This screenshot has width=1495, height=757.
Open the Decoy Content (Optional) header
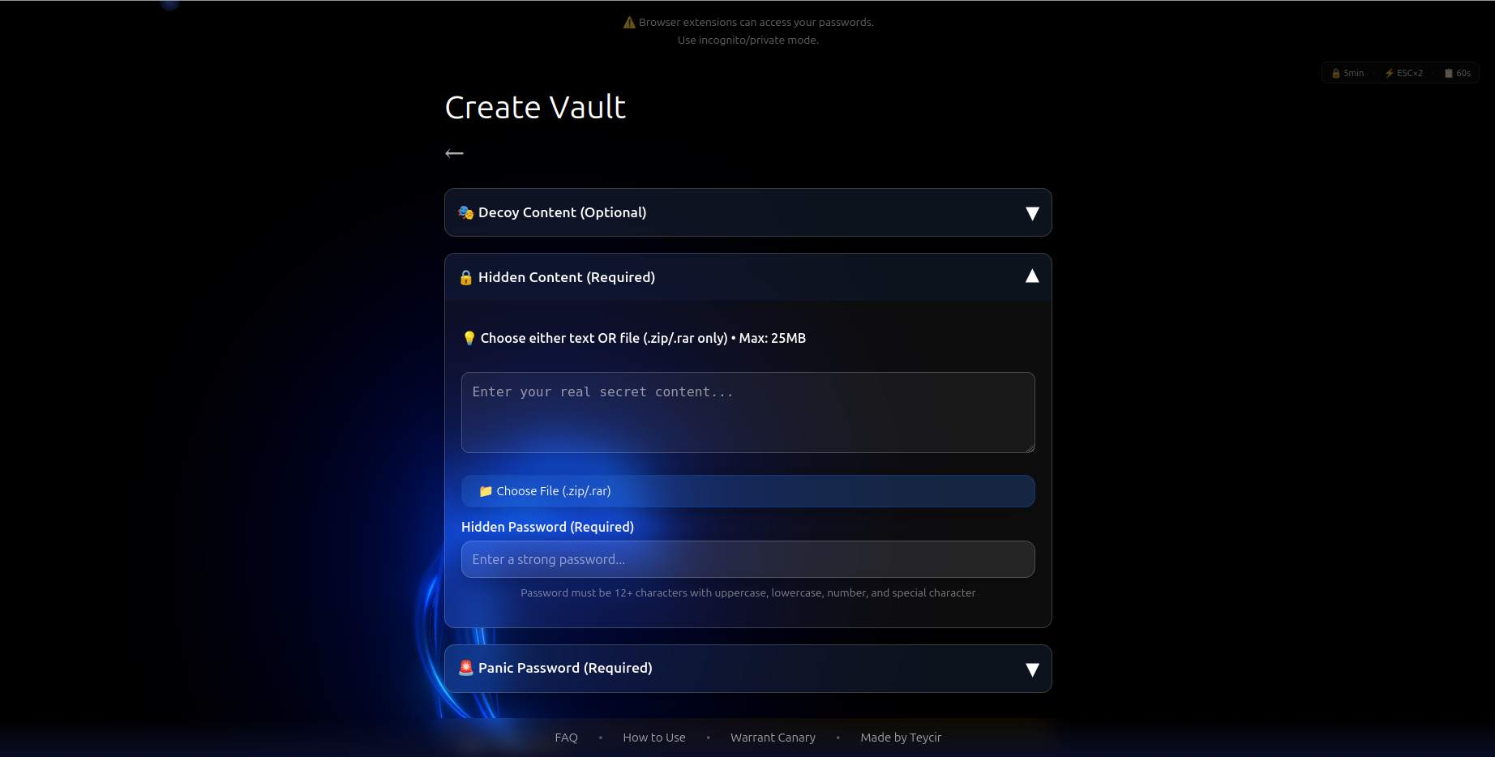[748, 212]
